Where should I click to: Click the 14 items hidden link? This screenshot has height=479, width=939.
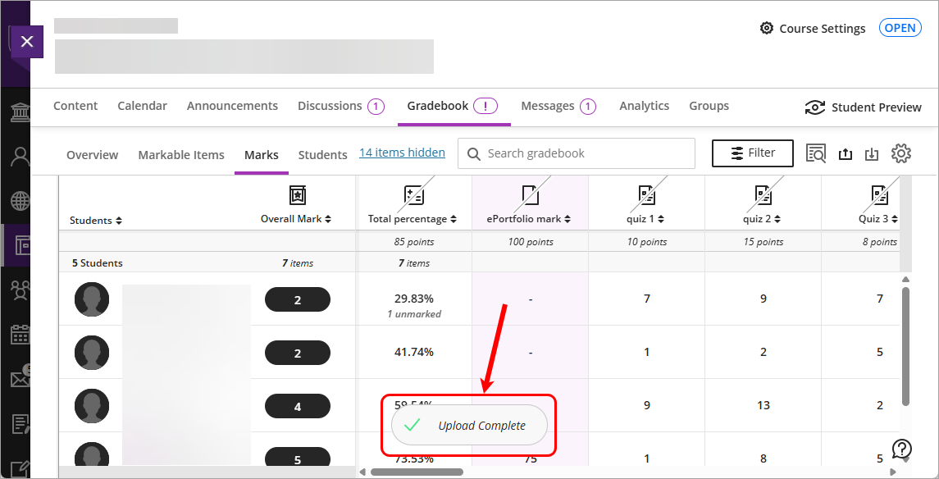tap(402, 152)
